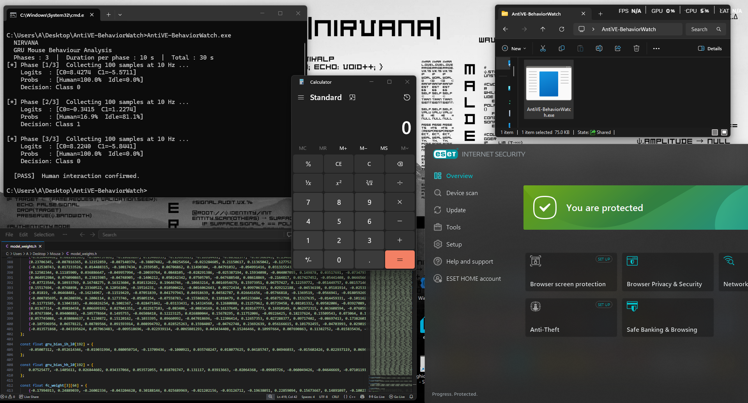
Task: Select Overview in the ESET sidebar
Action: (453, 176)
